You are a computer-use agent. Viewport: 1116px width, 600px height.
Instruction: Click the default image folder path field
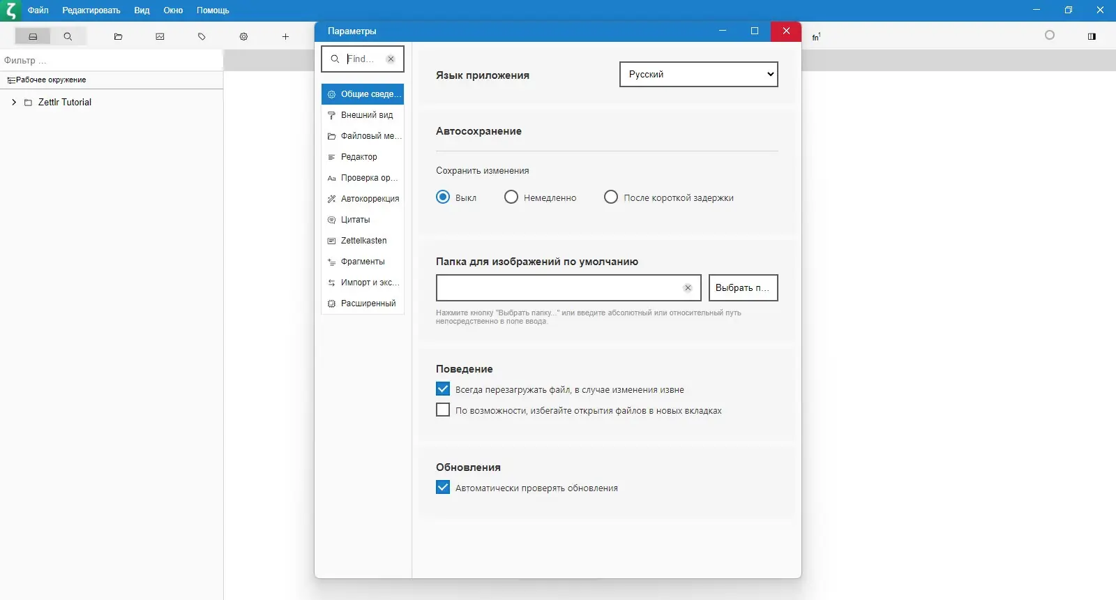pos(568,288)
